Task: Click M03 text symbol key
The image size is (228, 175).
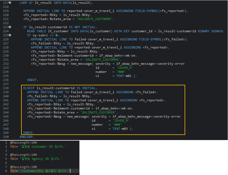Action: click(x=13, y=171)
